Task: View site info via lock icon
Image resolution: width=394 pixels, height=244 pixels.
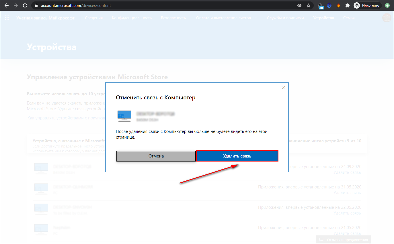Action: click(36, 5)
